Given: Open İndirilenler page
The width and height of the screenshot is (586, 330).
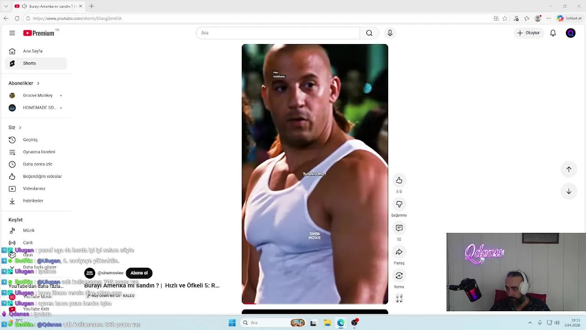Looking at the screenshot, I should pos(36,201).
